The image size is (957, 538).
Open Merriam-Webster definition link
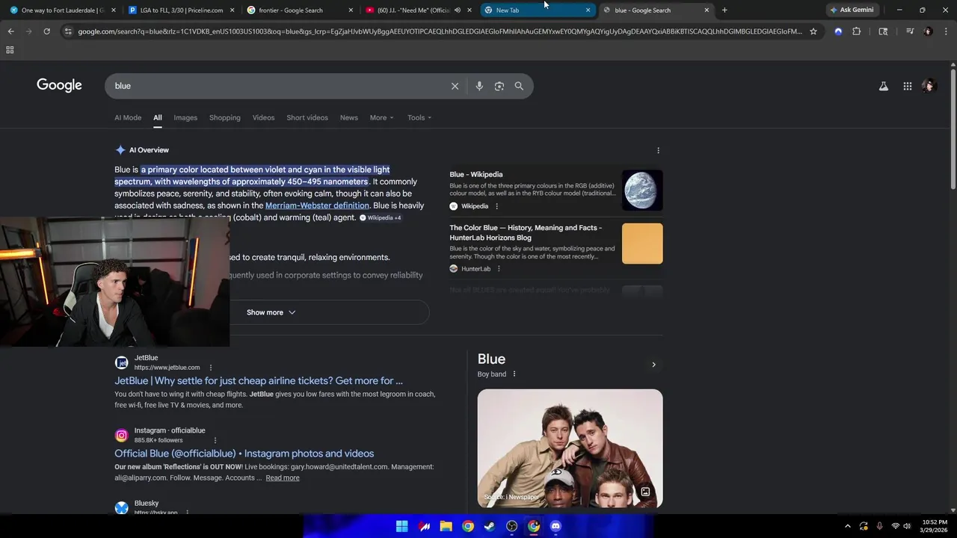317,205
